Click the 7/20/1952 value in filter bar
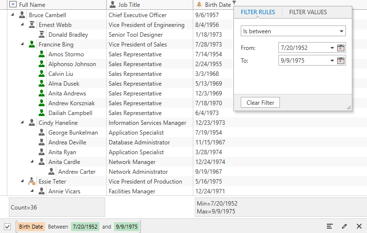Image resolution: width=367 pixels, height=233 pixels. tap(85, 227)
